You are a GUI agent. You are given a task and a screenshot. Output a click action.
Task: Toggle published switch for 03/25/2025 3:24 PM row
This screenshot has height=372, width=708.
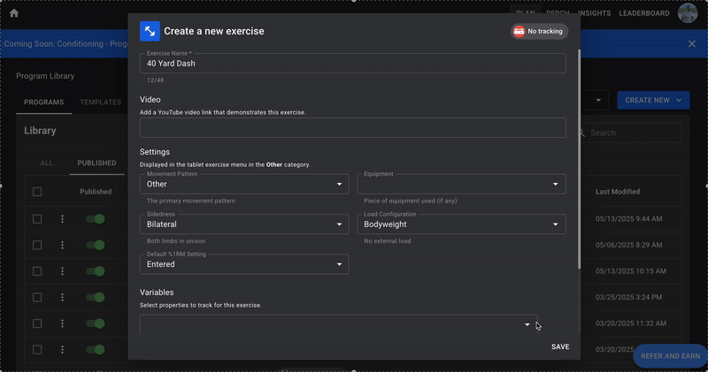tap(96, 298)
